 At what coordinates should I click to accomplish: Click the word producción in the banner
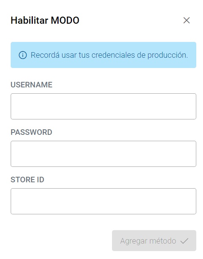coord(167,55)
